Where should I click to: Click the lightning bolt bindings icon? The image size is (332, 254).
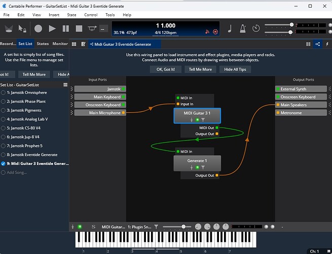point(327,44)
